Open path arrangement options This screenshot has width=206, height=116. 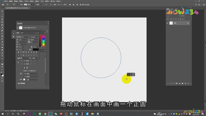[77, 5]
